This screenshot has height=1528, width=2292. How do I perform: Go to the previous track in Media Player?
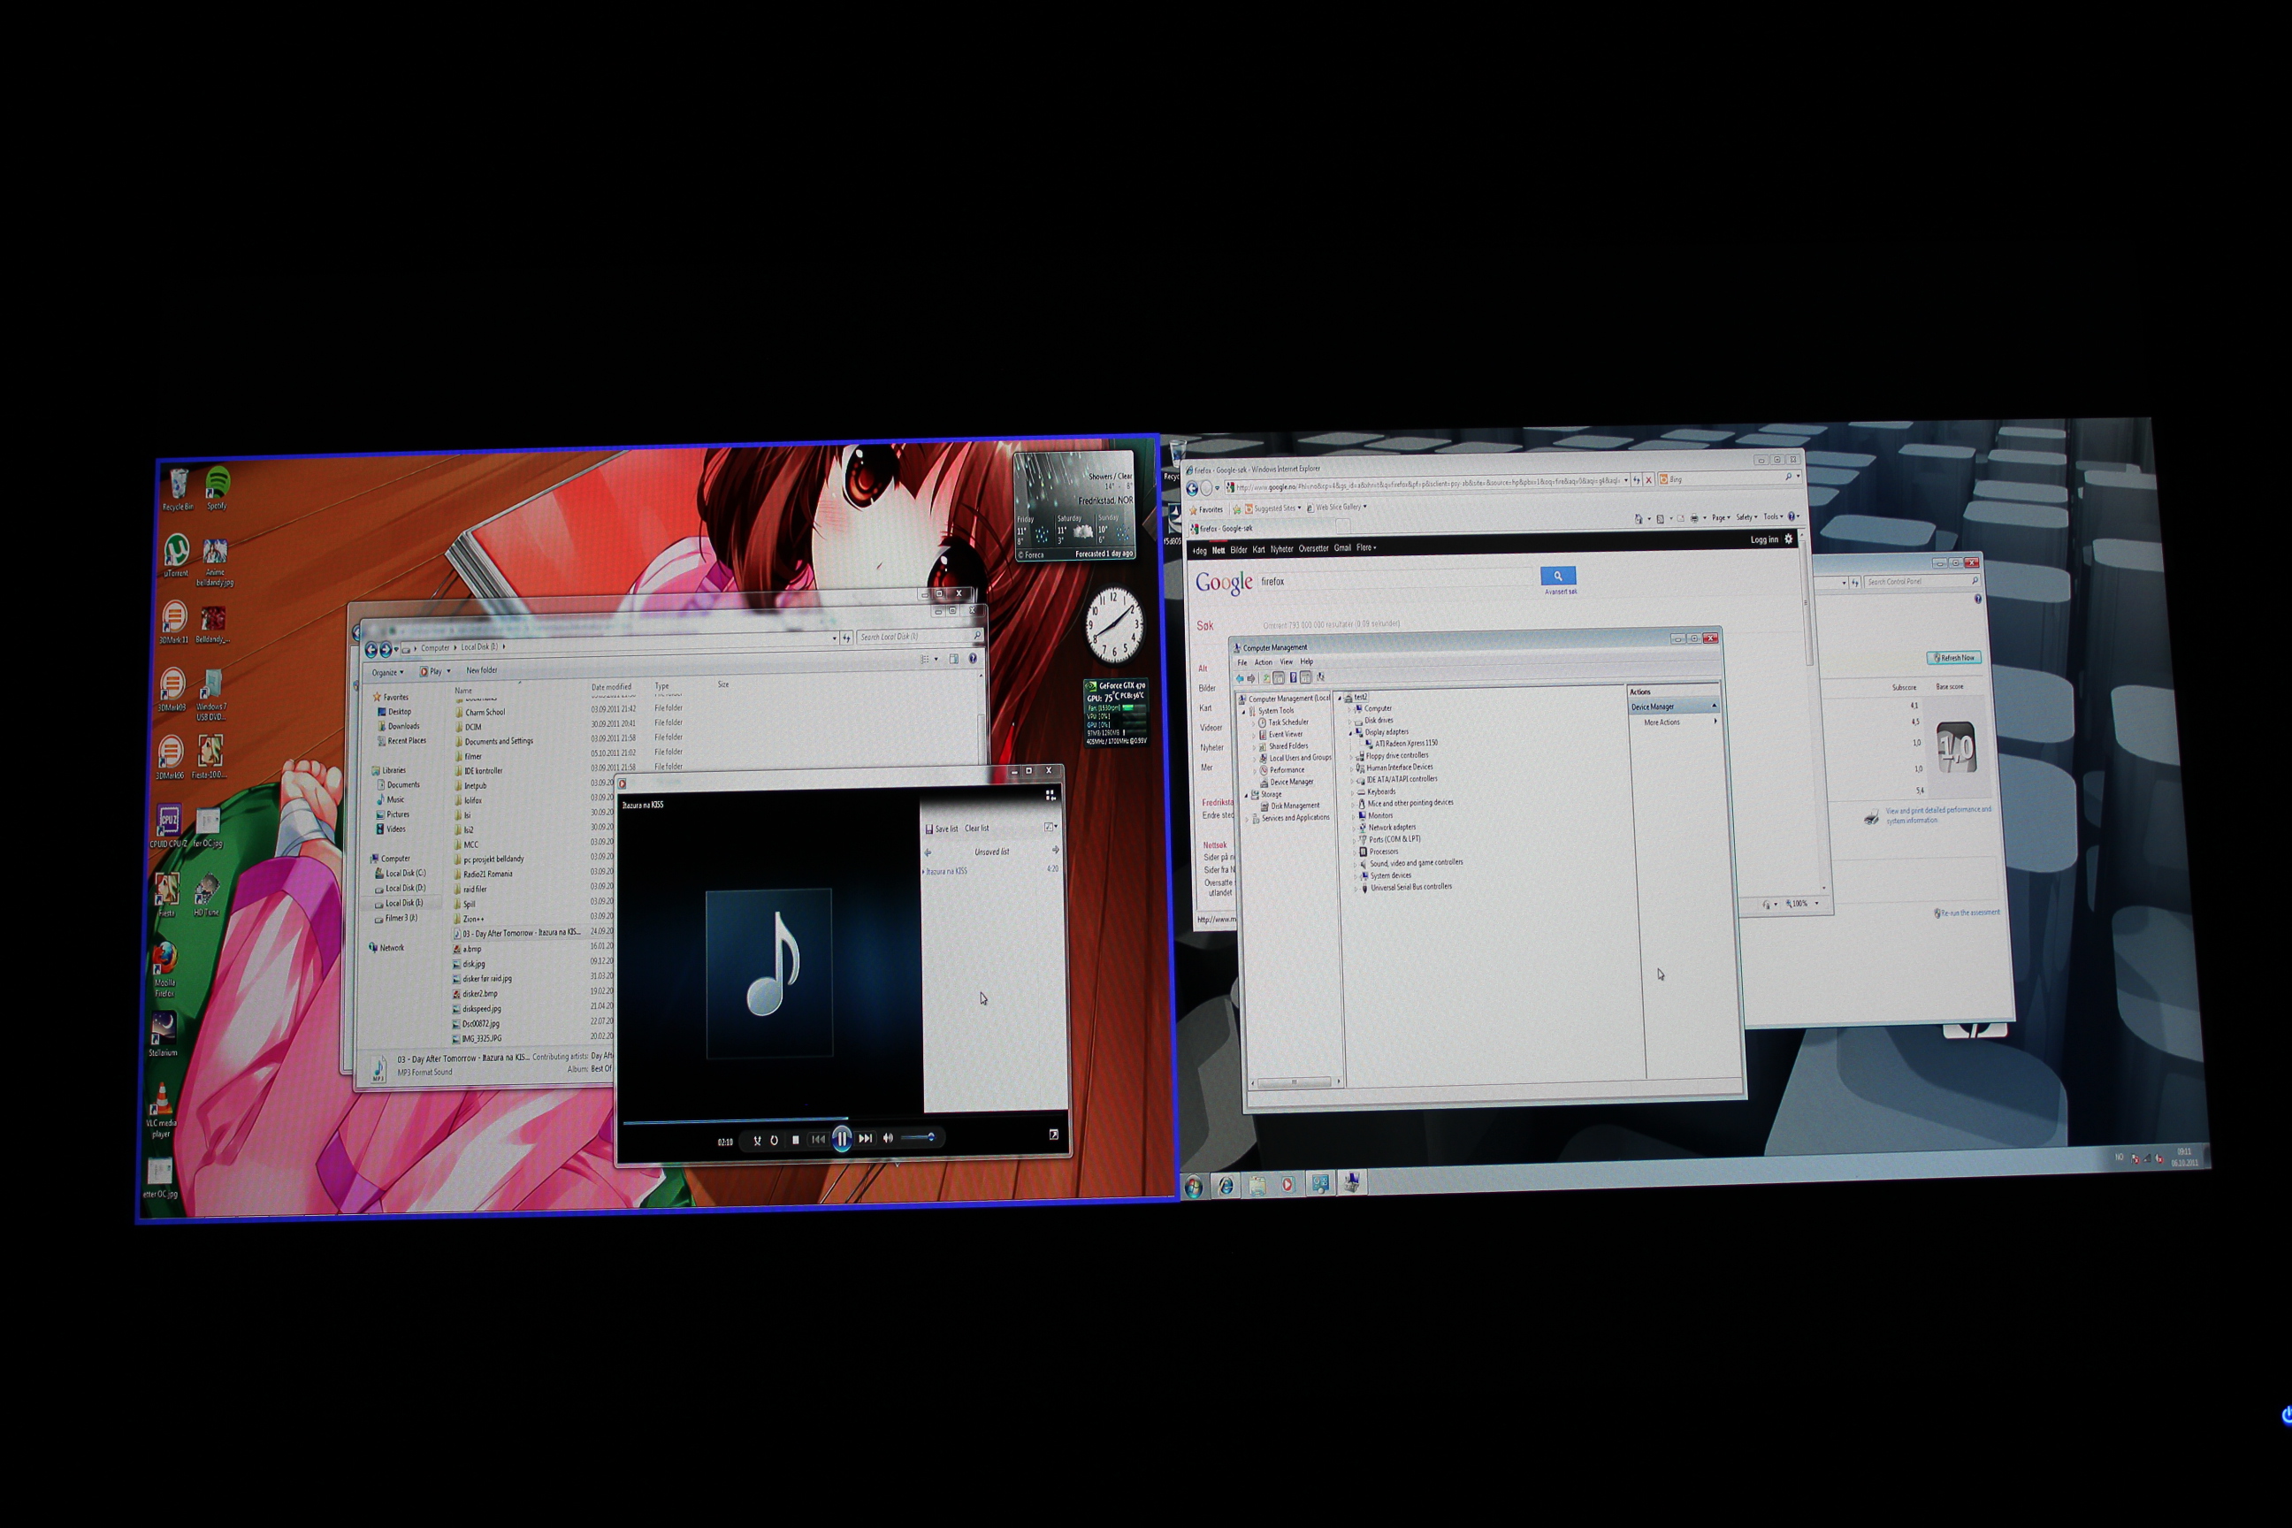tap(819, 1138)
